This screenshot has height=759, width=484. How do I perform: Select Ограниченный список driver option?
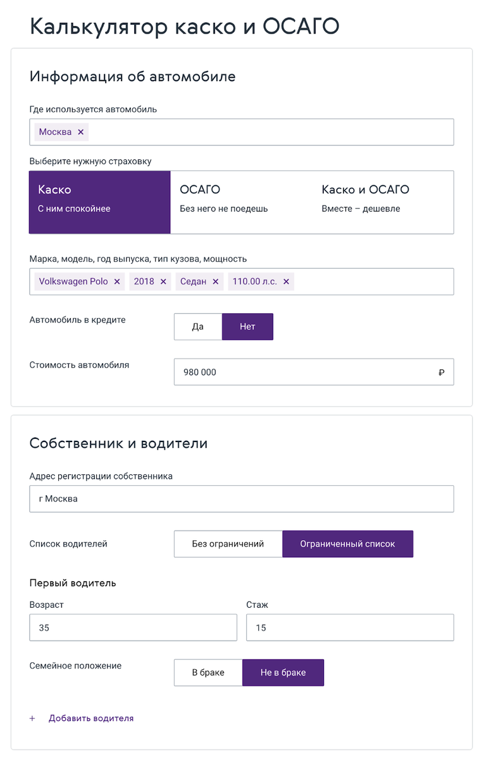(x=347, y=544)
